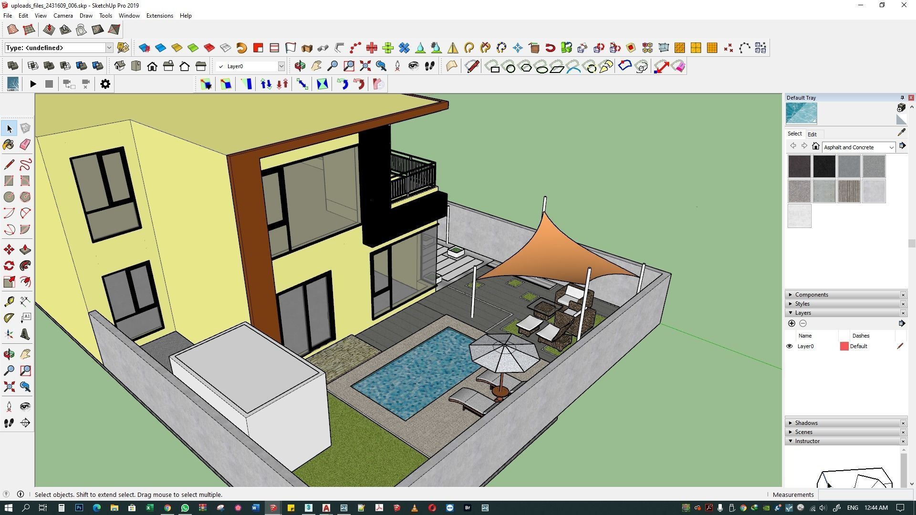Click the sample paint eyedropper
Image resolution: width=916 pixels, height=515 pixels.
pos(901,133)
